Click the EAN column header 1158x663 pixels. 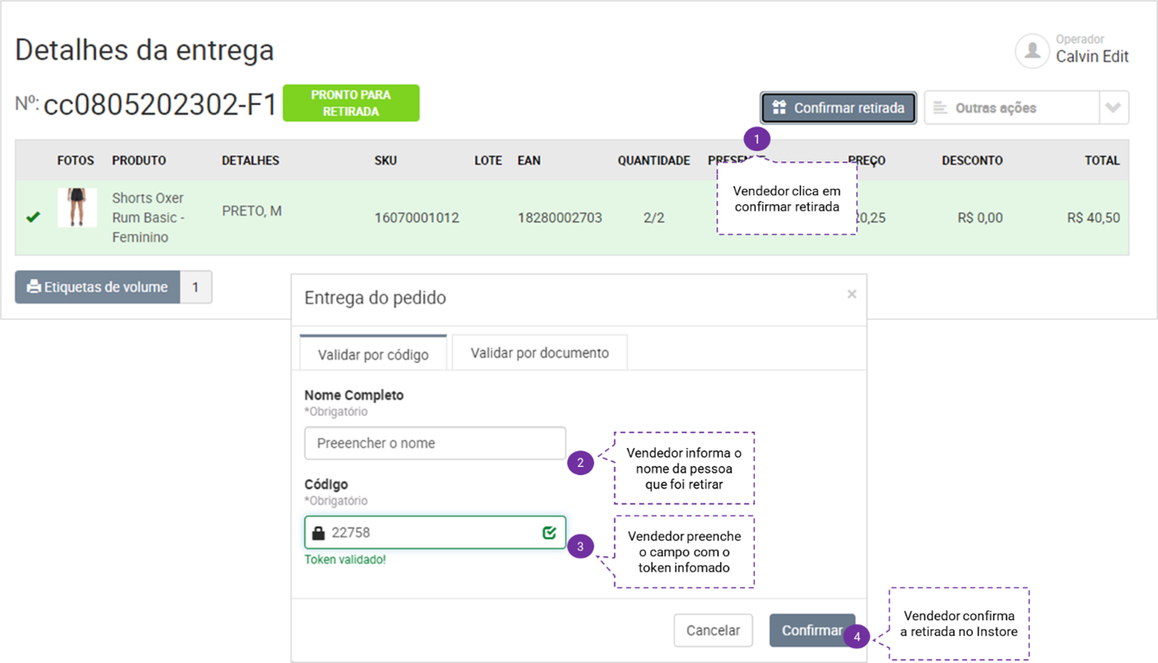tap(529, 161)
